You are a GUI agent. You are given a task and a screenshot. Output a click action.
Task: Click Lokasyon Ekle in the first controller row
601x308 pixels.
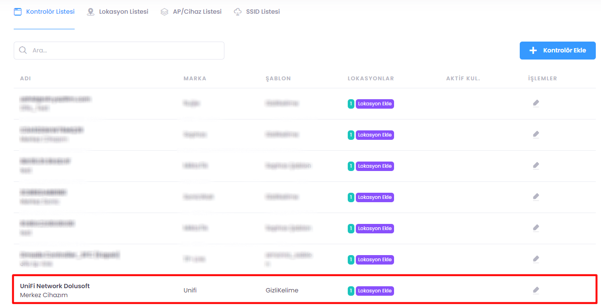pyautogui.click(x=375, y=104)
